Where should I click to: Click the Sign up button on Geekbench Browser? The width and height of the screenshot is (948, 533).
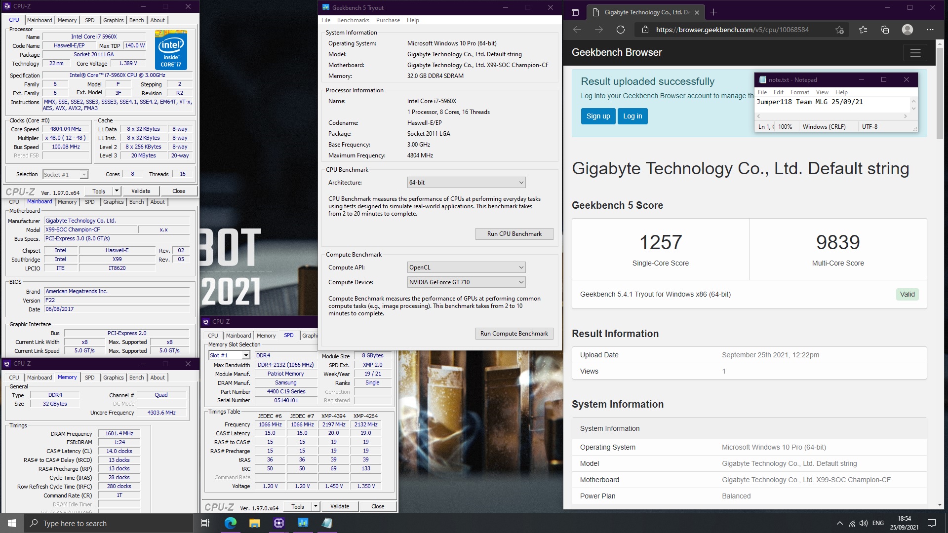(x=598, y=116)
